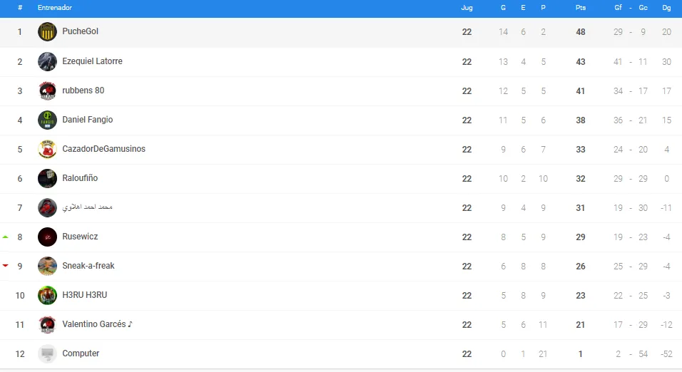Click the Computer monitor avatar icon

click(x=47, y=353)
